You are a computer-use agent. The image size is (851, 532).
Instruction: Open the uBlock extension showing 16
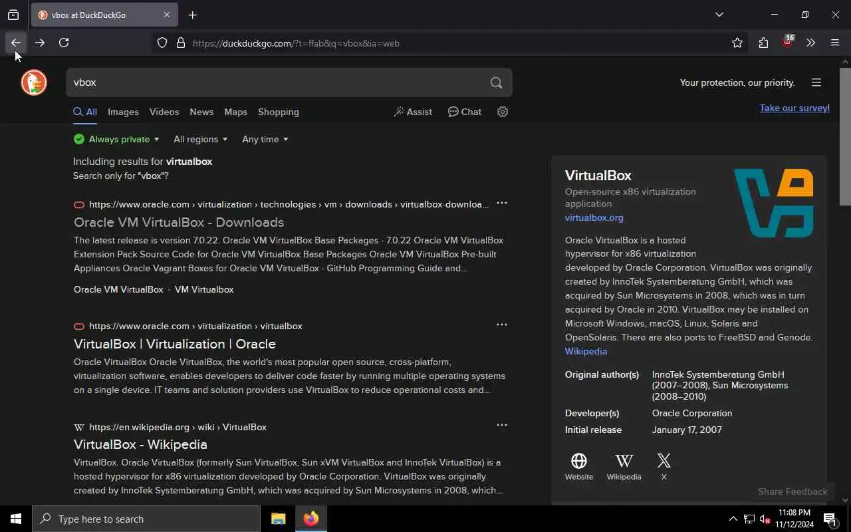(788, 42)
